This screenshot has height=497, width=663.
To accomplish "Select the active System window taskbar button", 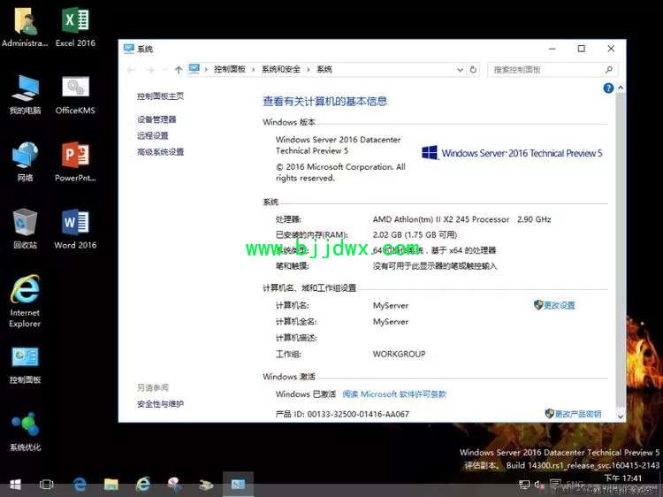I will pos(238,485).
